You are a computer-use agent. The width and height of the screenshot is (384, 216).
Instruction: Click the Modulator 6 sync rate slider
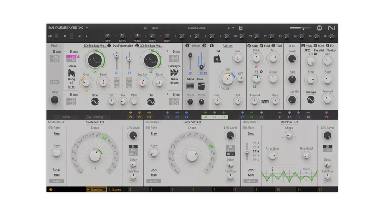tap(247, 151)
